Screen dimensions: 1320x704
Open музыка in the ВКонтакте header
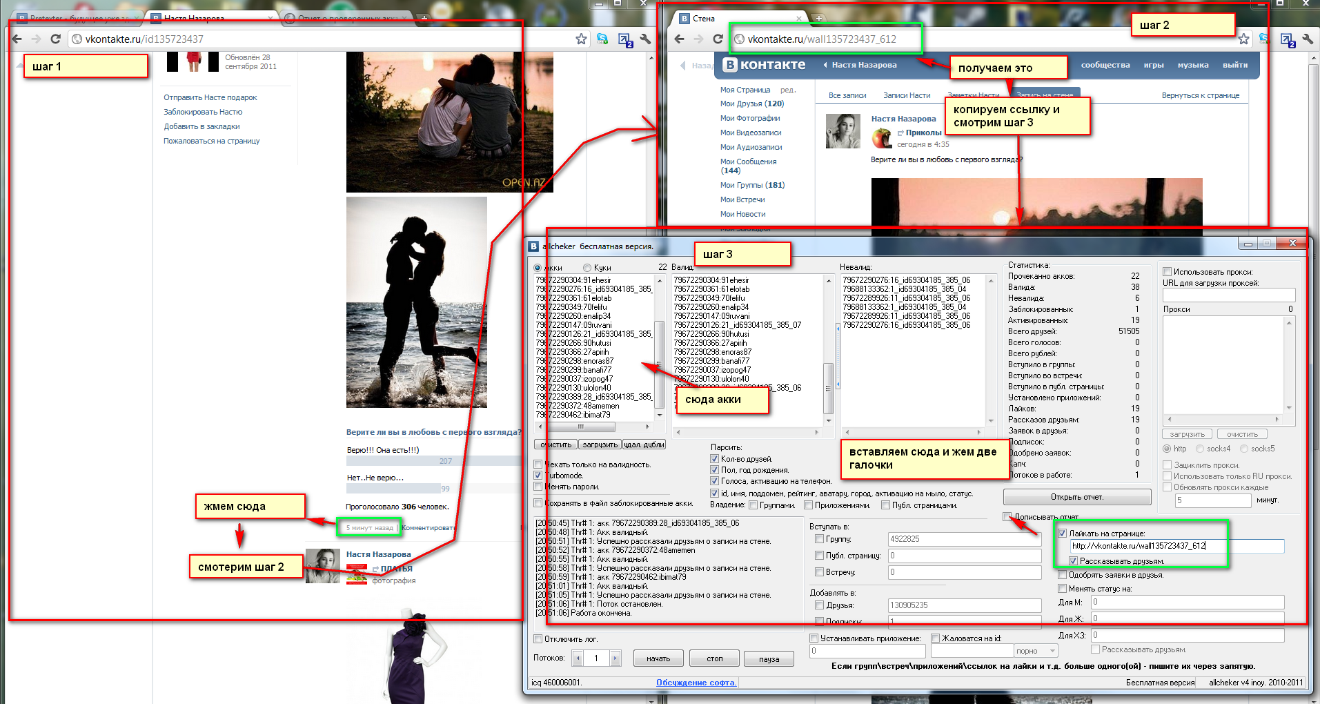click(1193, 65)
